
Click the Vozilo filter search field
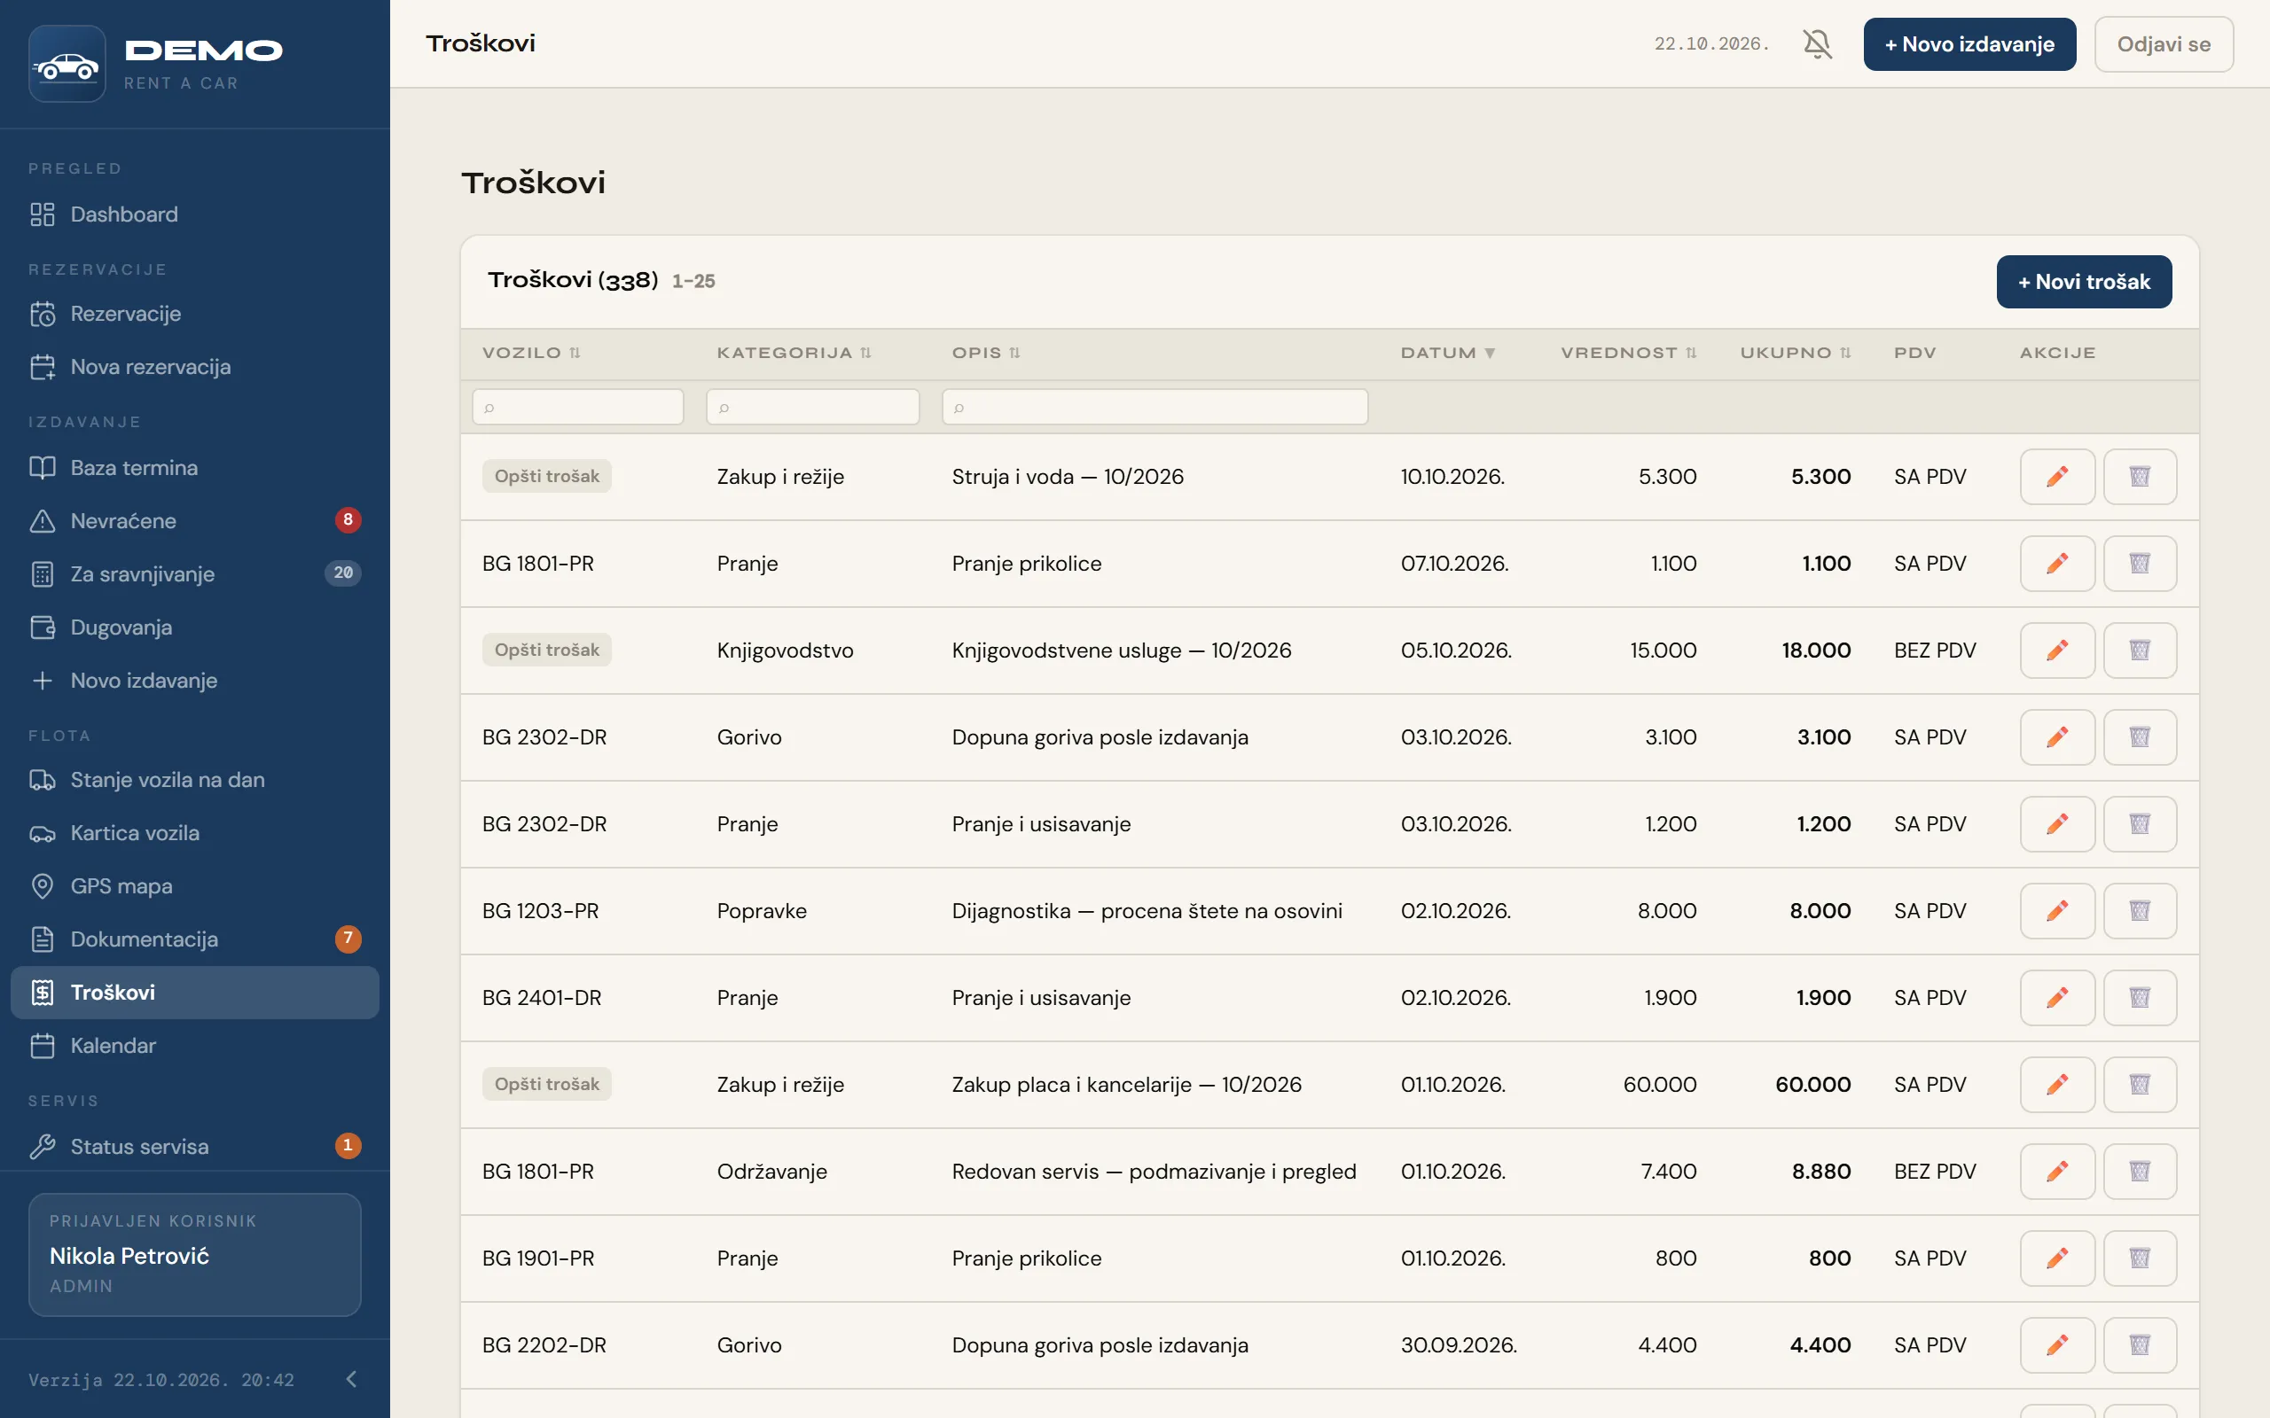(x=578, y=407)
